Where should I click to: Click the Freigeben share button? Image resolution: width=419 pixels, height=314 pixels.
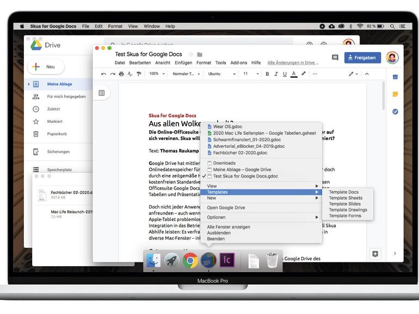(x=362, y=58)
